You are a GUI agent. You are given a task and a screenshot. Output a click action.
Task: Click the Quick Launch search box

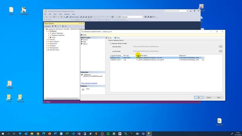[175, 11]
